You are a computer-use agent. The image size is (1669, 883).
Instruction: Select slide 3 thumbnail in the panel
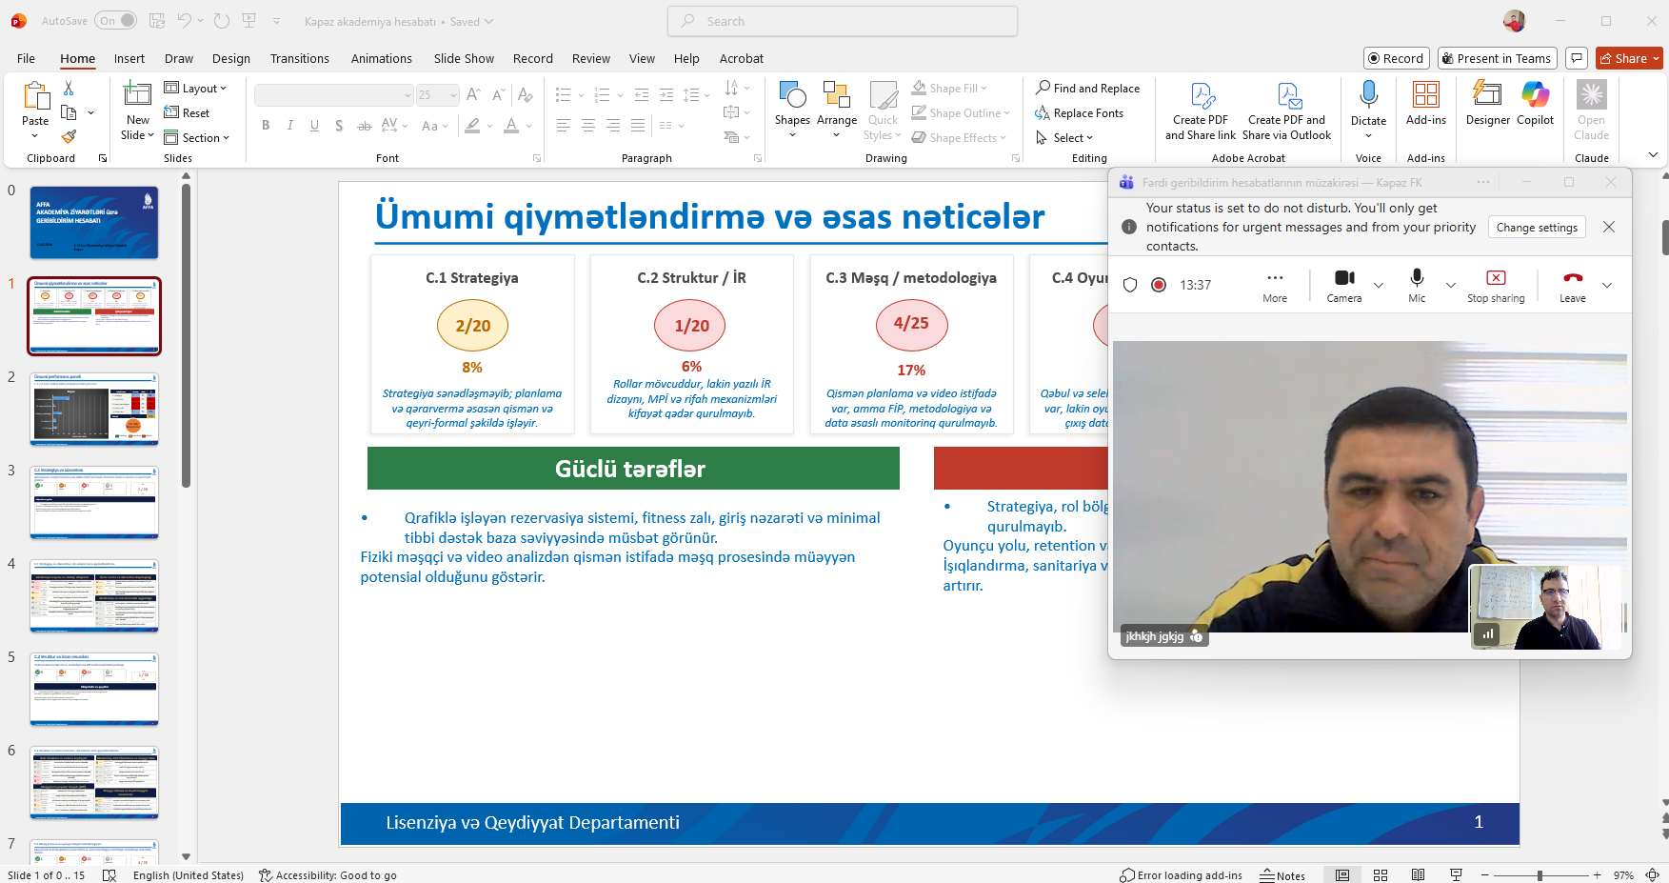93,502
